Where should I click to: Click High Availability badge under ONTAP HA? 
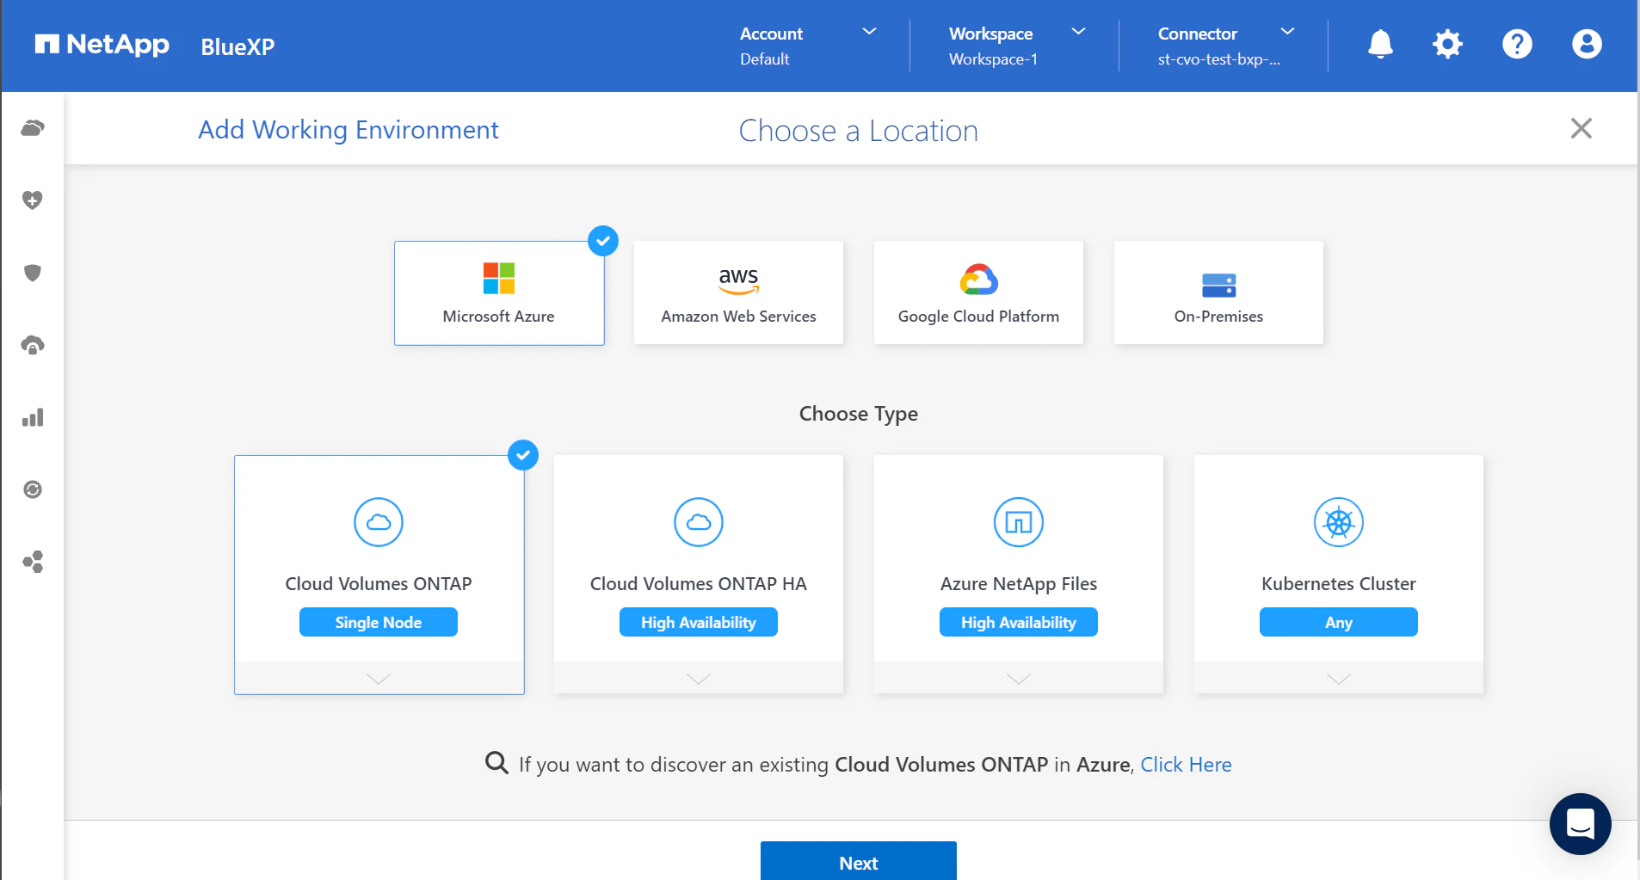click(699, 622)
